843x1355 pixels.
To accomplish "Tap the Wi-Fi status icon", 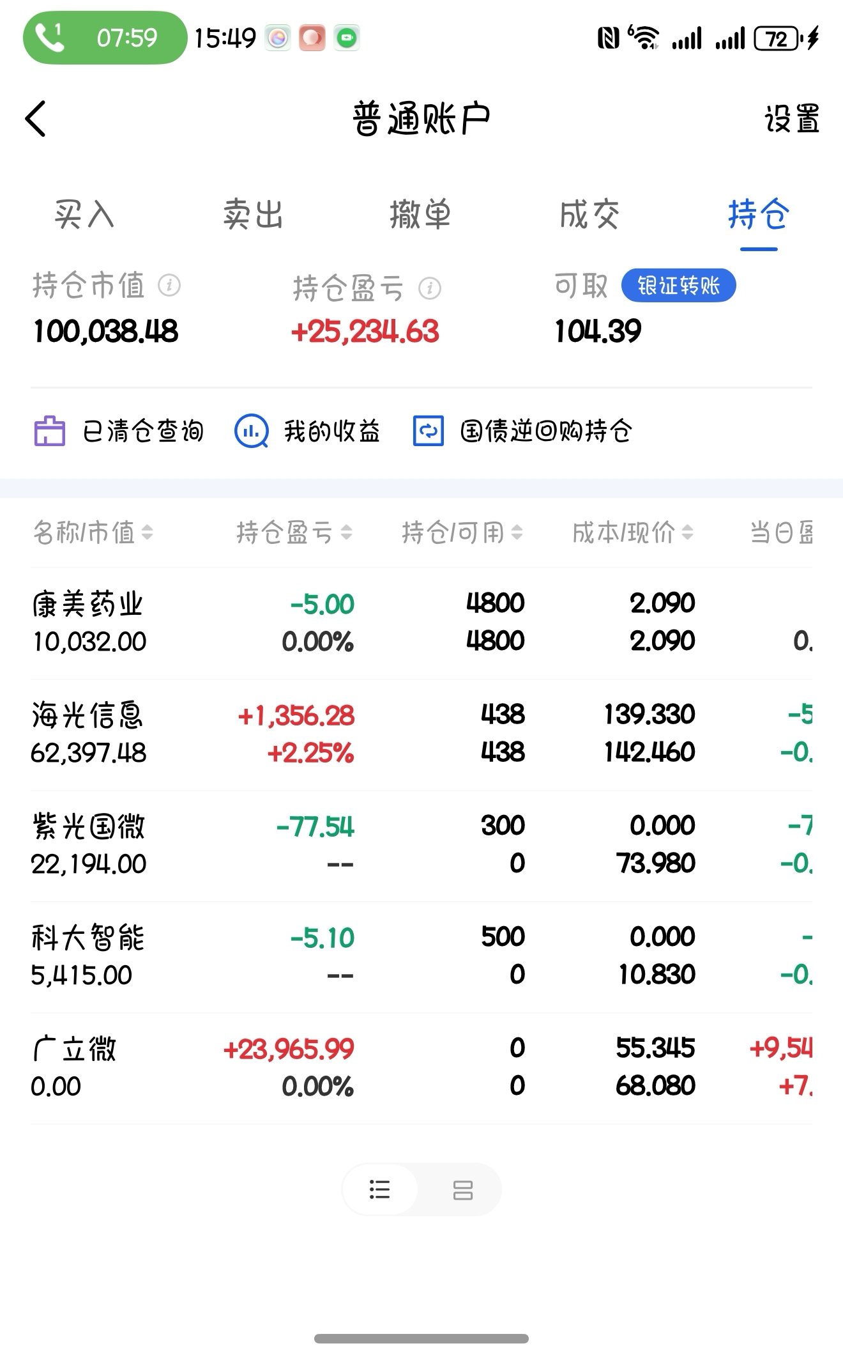I will tap(644, 38).
